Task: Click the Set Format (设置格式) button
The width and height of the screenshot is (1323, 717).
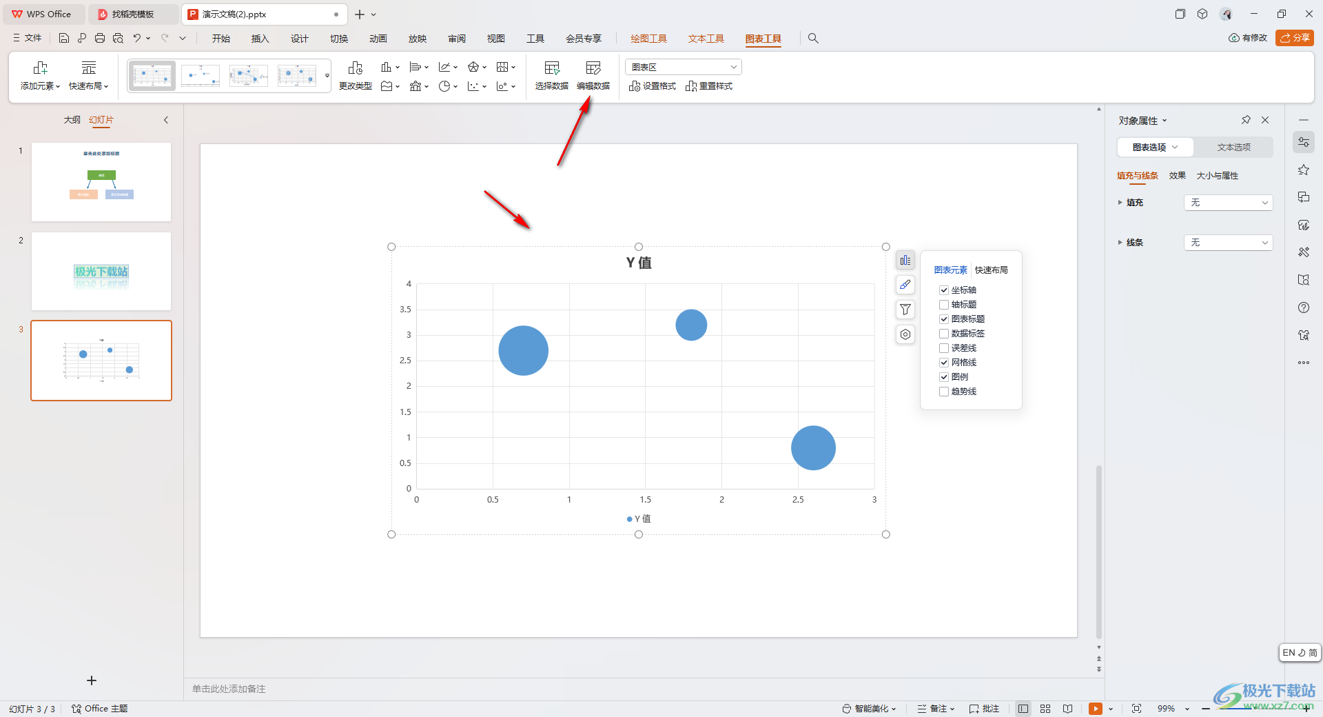Action: [653, 86]
